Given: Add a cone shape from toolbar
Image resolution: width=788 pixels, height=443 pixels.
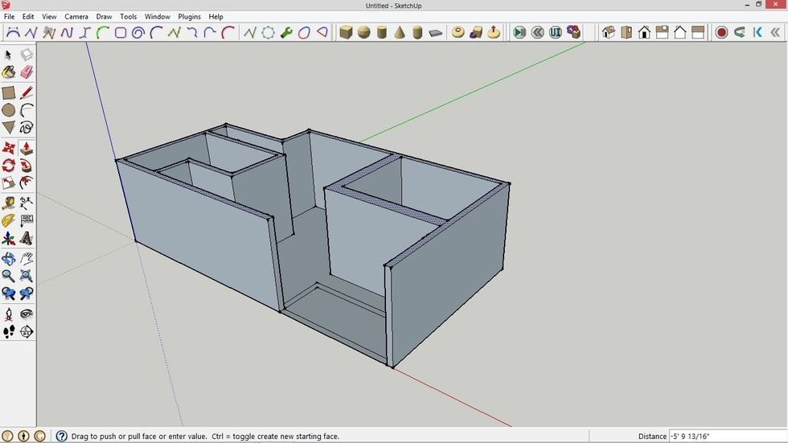Looking at the screenshot, I should tap(400, 33).
